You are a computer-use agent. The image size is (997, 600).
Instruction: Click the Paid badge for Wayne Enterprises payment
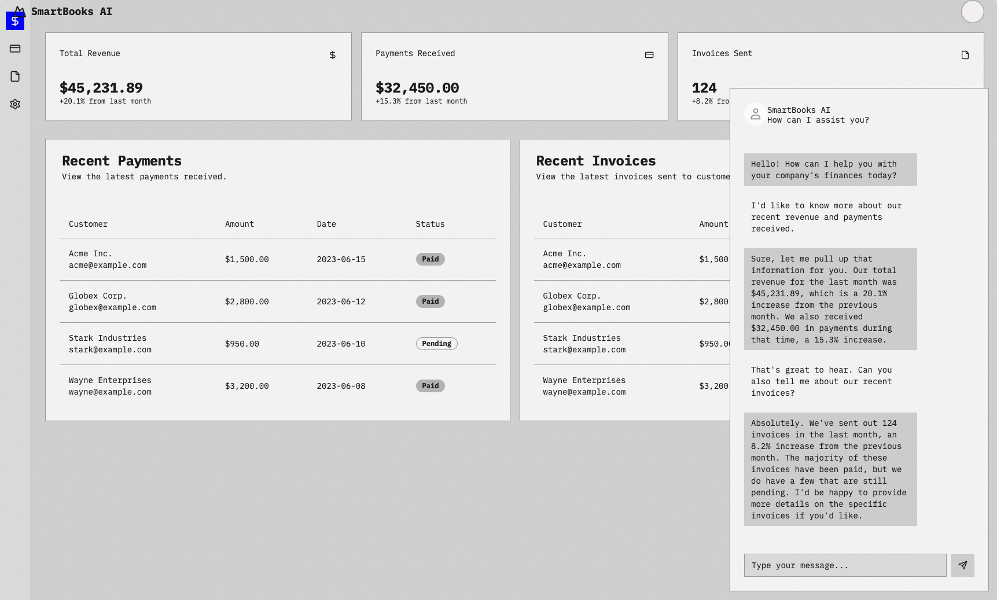(x=431, y=386)
